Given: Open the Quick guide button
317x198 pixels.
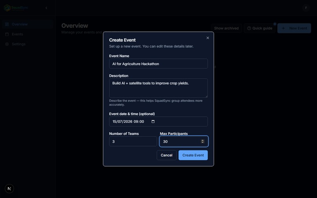Looking at the screenshot, I should pyautogui.click(x=260, y=28).
